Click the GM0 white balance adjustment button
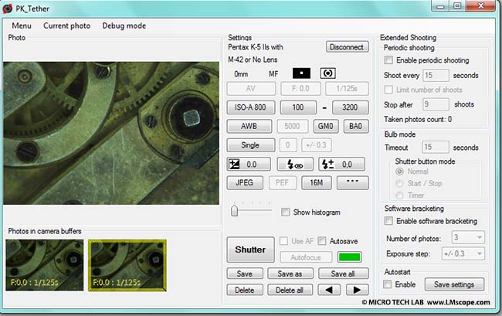 [326, 126]
